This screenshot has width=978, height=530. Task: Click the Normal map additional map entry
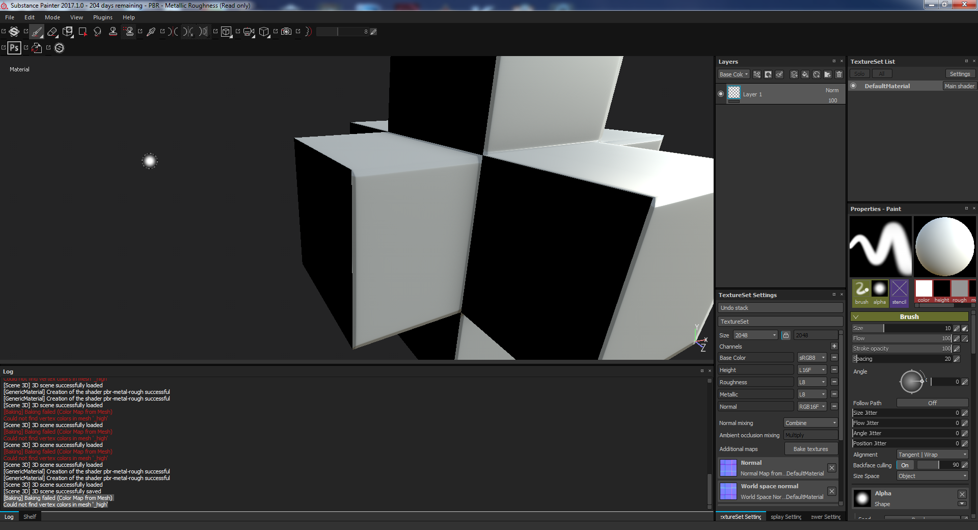(778, 468)
